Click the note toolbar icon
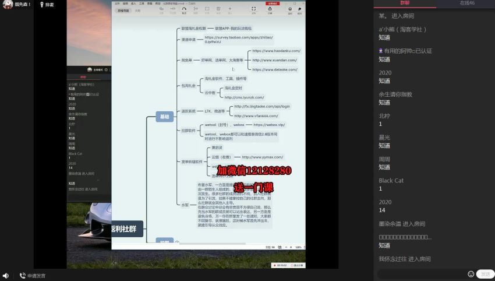Viewport: 495px width, 281px height. pyautogui.click(x=218, y=10)
